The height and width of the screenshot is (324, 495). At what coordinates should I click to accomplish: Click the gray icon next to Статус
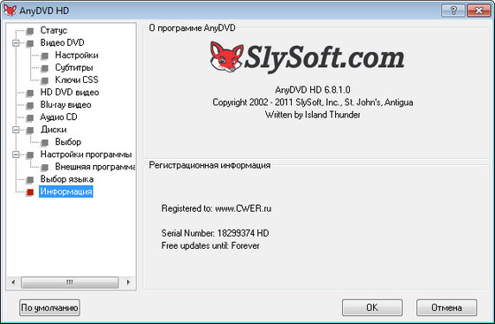[30, 31]
